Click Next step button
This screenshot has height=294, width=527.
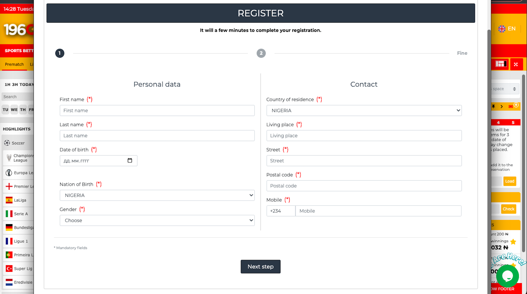point(261,267)
